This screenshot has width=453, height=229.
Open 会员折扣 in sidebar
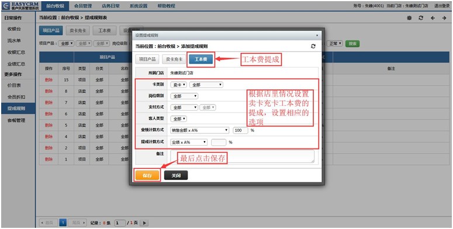[x=16, y=97]
